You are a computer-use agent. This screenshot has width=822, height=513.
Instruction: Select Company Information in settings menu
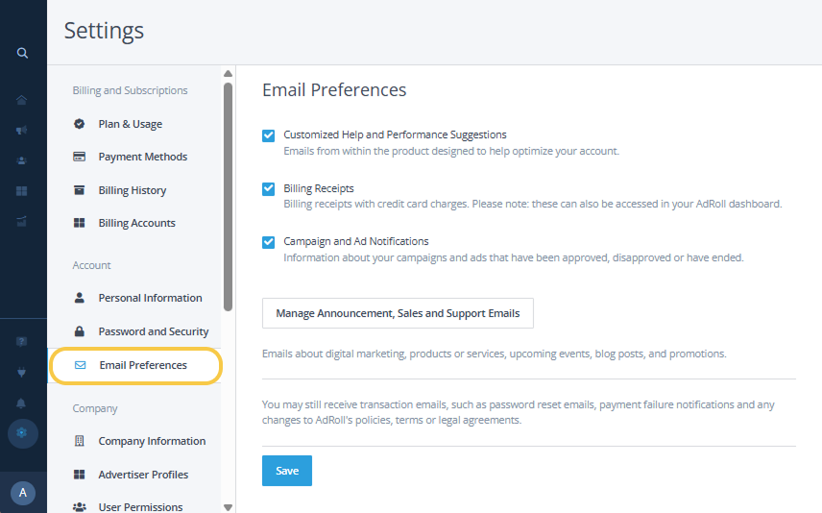point(152,441)
